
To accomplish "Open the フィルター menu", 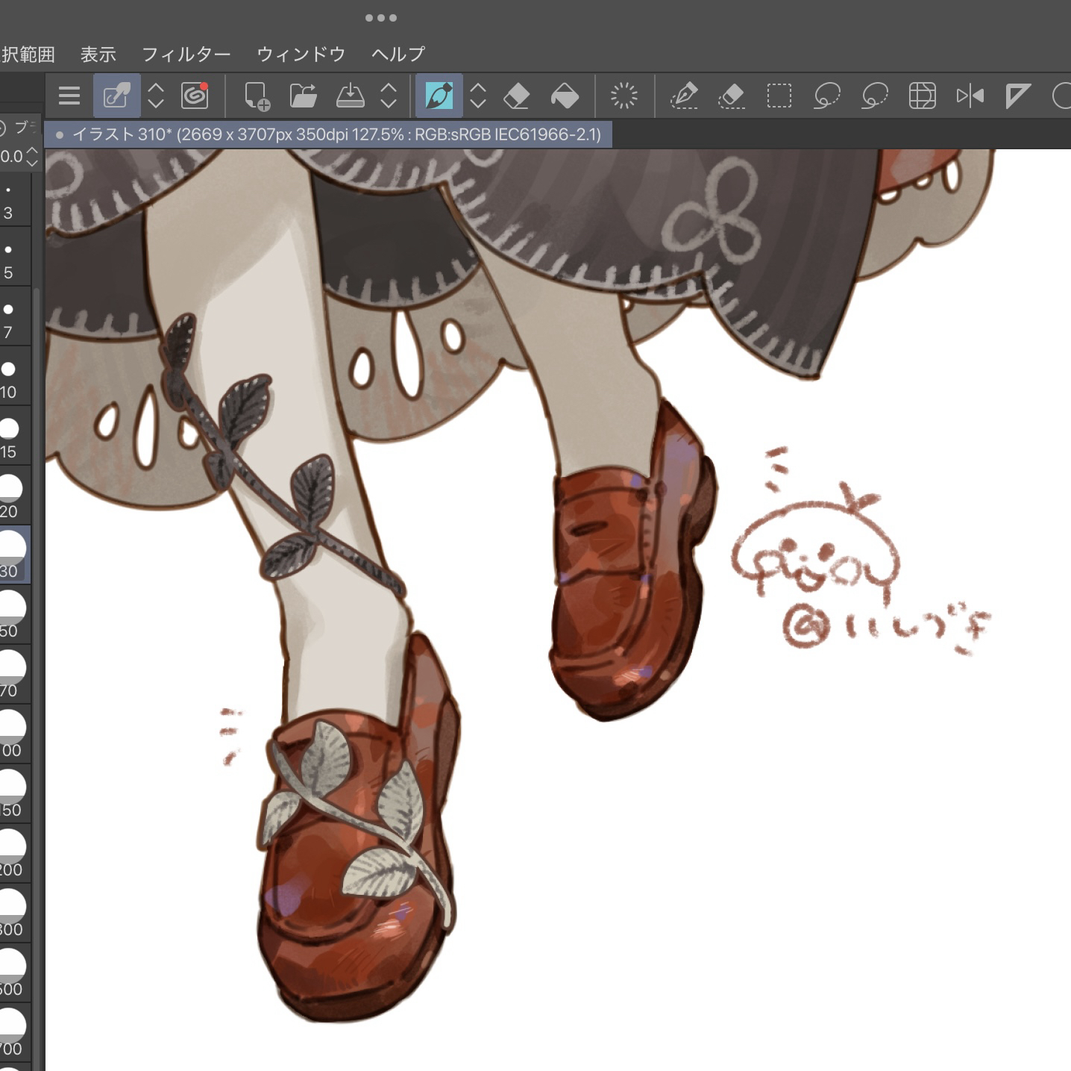I will [x=186, y=54].
